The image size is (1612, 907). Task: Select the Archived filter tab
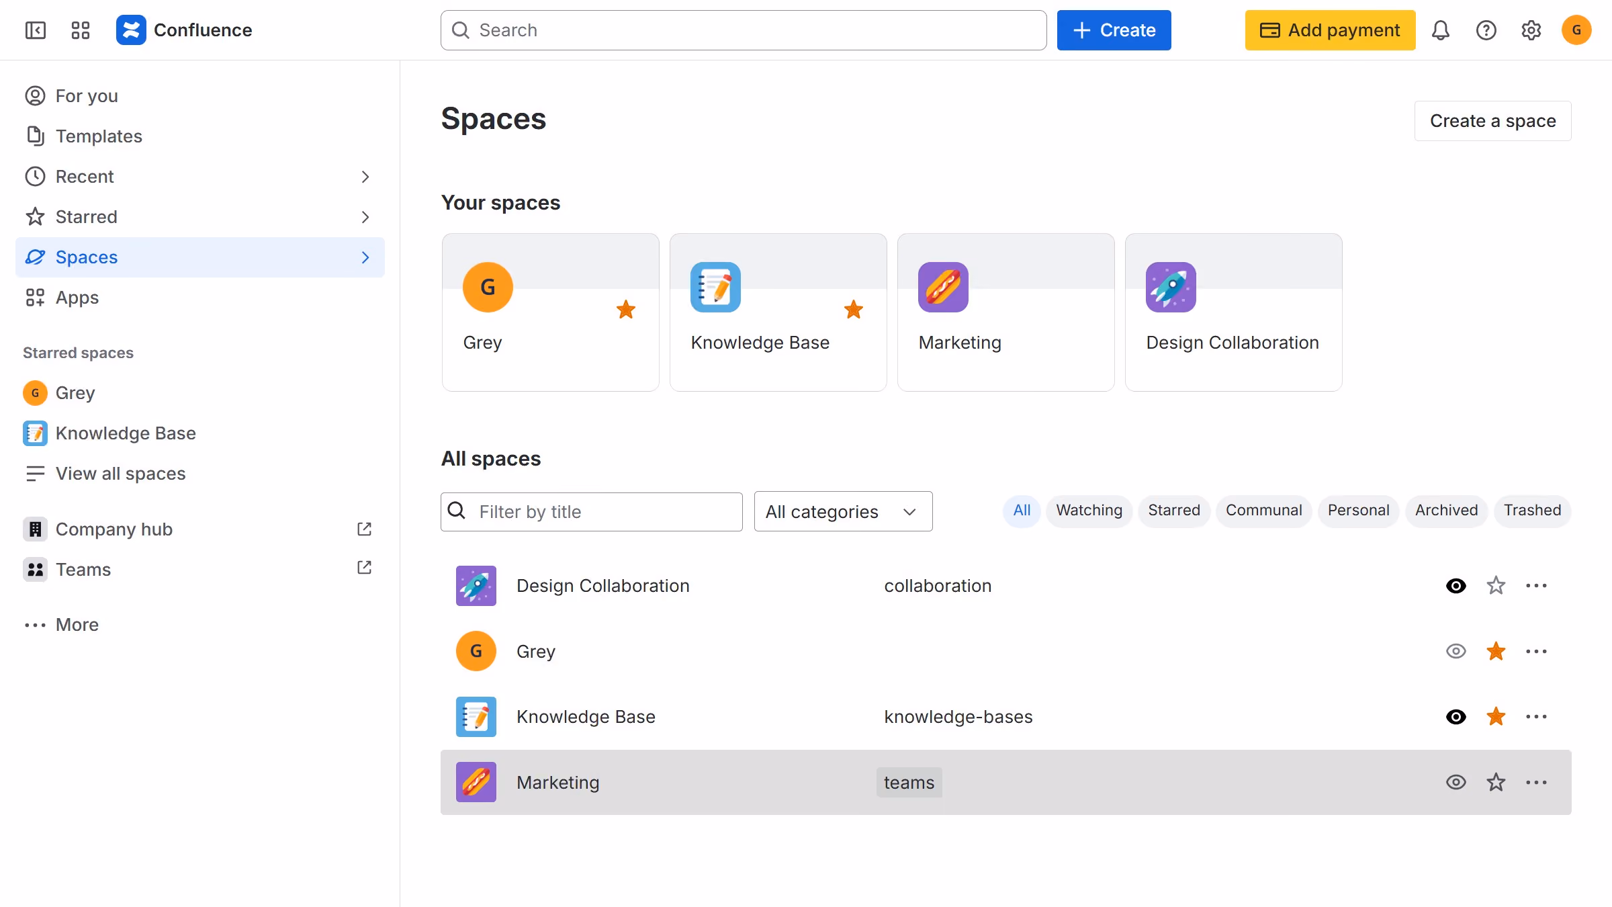1446,511
